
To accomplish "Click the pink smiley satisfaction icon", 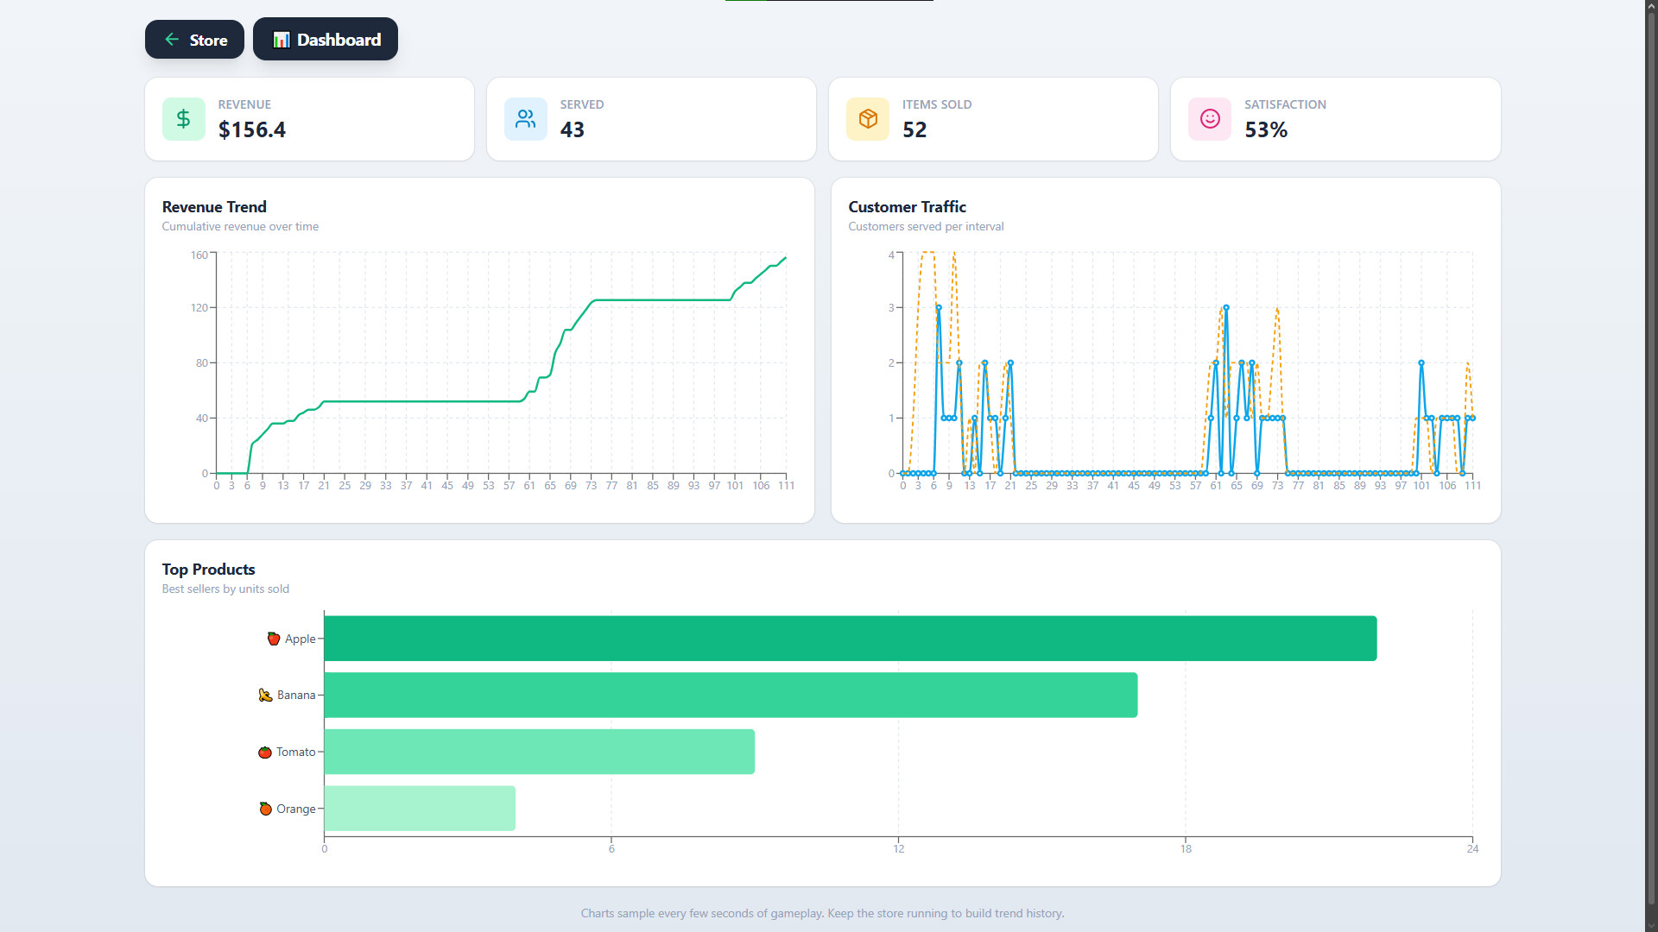I will point(1210,119).
